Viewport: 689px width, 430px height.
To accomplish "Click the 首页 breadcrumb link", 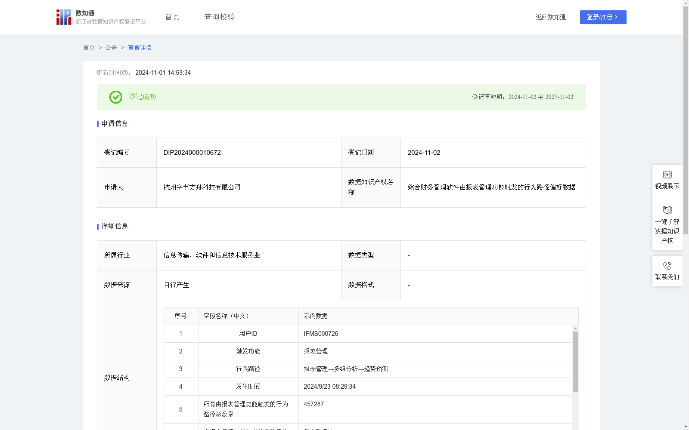I will (89, 48).
